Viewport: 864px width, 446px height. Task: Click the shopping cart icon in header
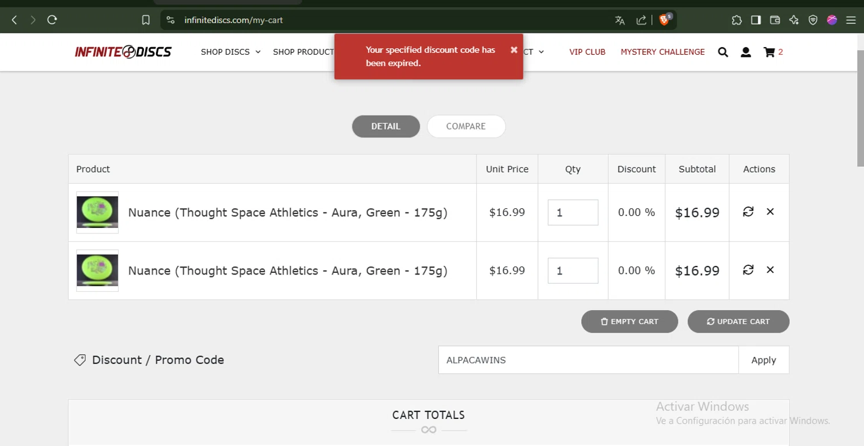click(x=769, y=52)
